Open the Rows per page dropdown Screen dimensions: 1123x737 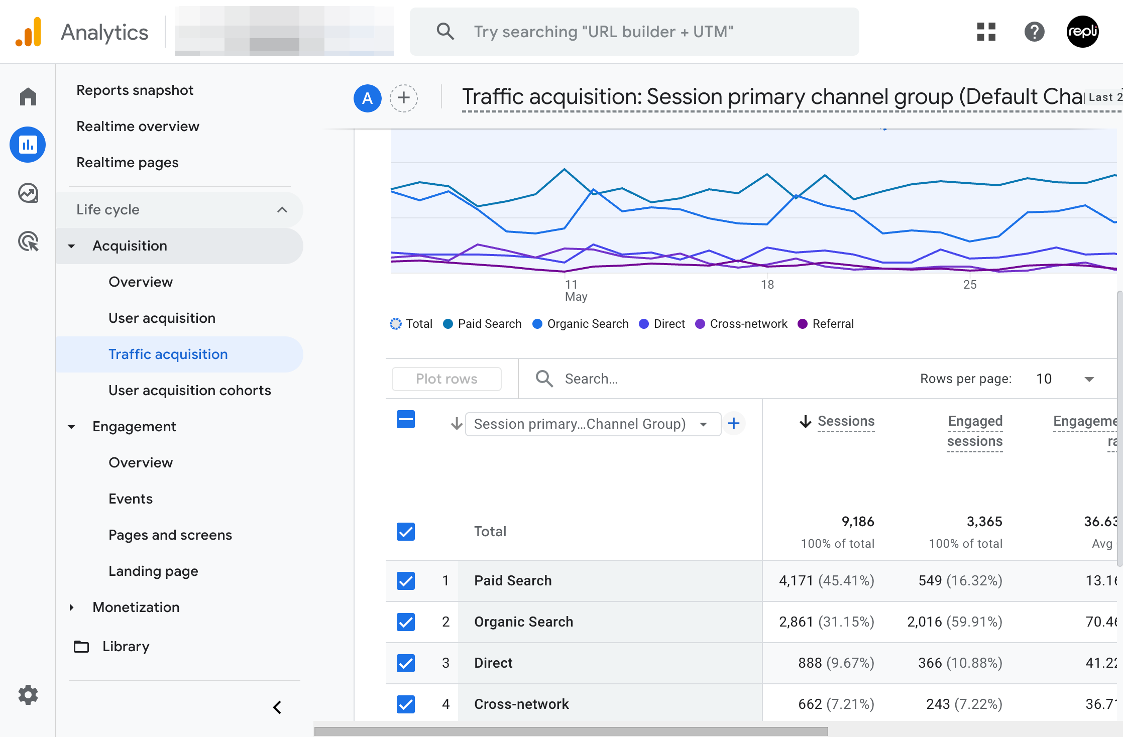tap(1065, 379)
